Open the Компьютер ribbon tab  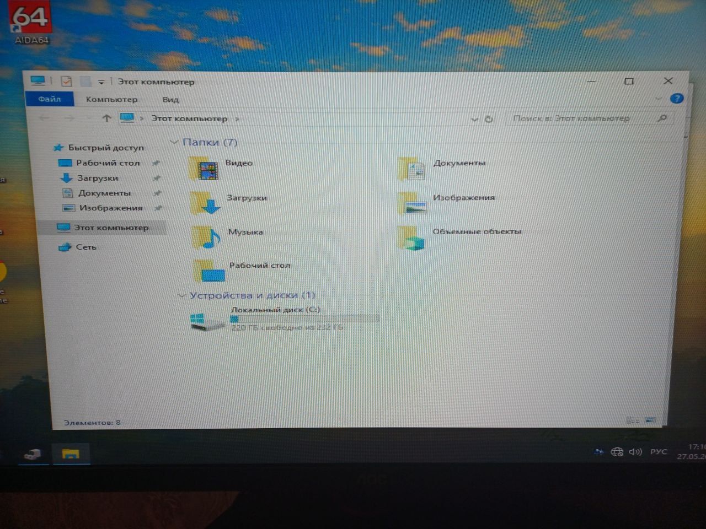tap(111, 99)
